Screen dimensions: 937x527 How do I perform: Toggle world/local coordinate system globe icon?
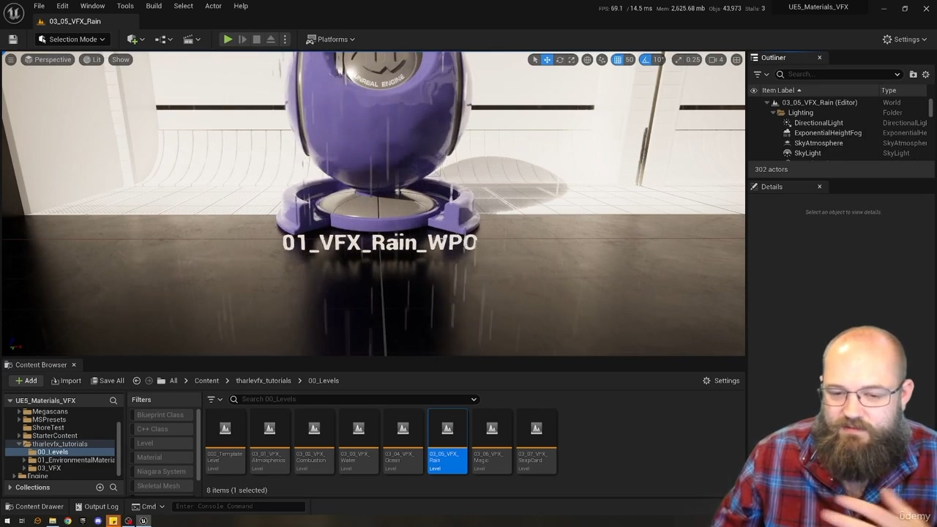587,60
